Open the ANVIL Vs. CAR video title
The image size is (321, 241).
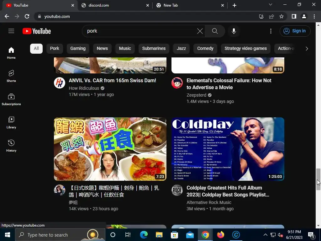tap(113, 81)
